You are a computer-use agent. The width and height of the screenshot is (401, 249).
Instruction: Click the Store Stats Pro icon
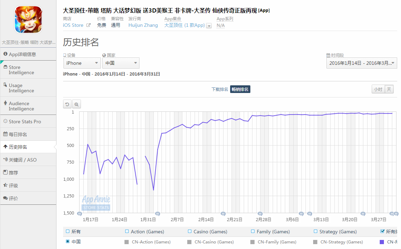pyautogui.click(x=5, y=121)
